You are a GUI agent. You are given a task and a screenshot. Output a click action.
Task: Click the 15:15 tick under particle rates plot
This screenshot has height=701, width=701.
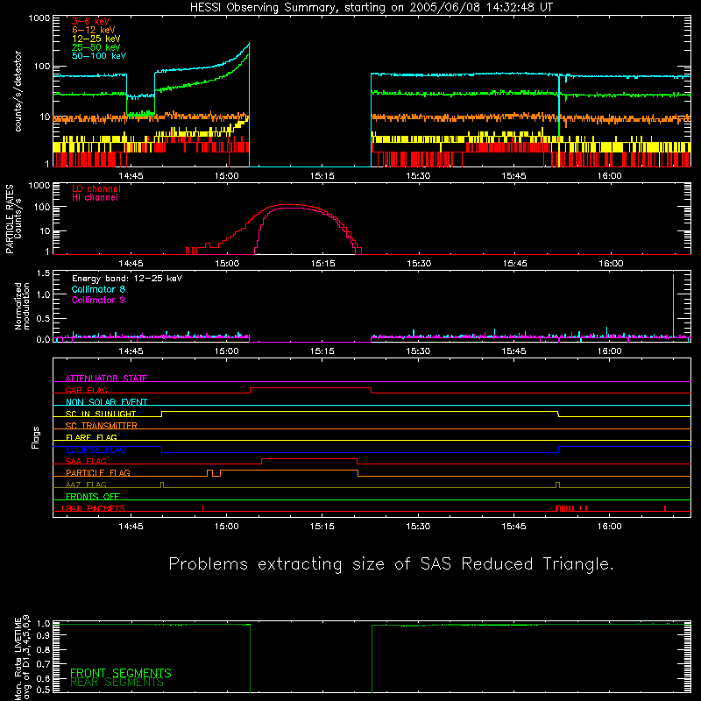coord(322,264)
